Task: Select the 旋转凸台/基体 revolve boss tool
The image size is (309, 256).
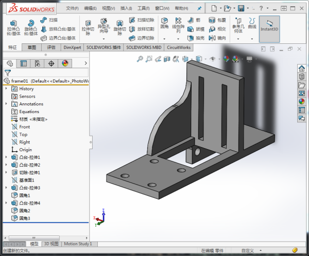Action: tap(31, 27)
